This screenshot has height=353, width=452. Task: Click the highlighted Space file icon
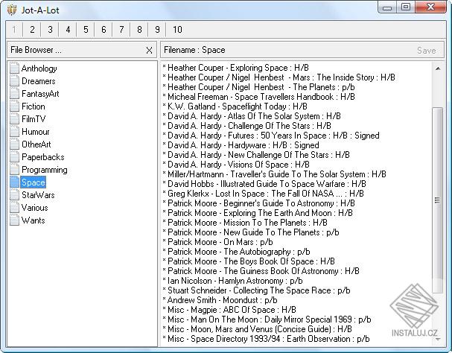(14, 182)
